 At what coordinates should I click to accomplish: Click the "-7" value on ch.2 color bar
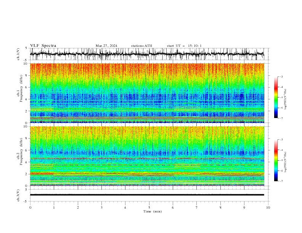281,181
